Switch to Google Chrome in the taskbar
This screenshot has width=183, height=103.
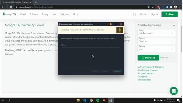tap(91, 100)
